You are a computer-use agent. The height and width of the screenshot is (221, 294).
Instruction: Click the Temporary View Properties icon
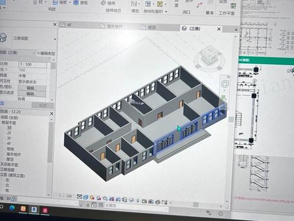pos(144,201)
